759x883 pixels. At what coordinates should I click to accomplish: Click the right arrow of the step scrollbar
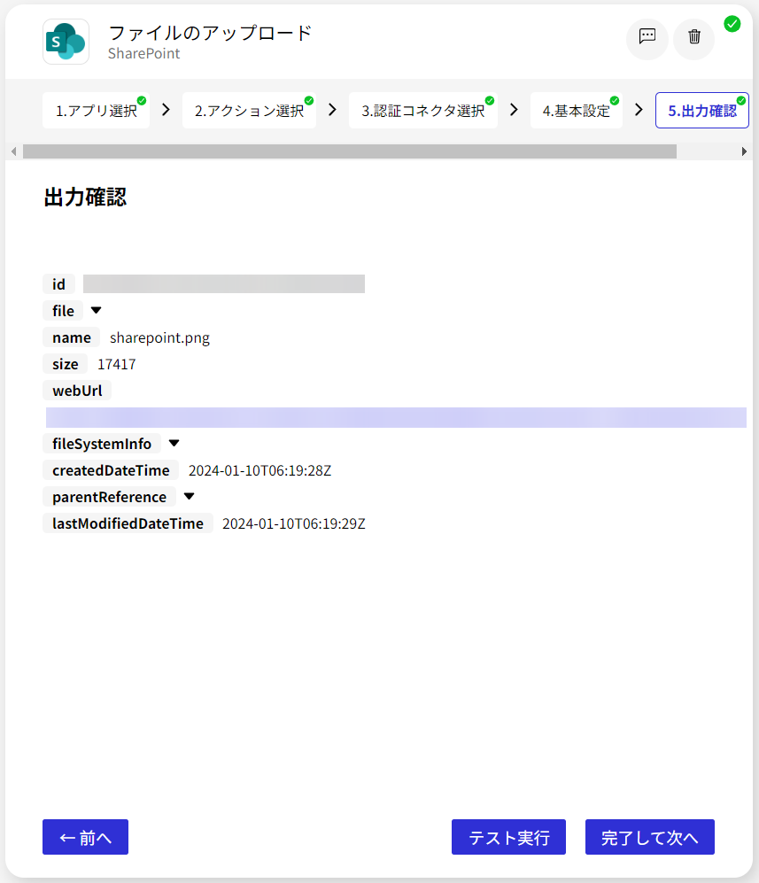744,151
